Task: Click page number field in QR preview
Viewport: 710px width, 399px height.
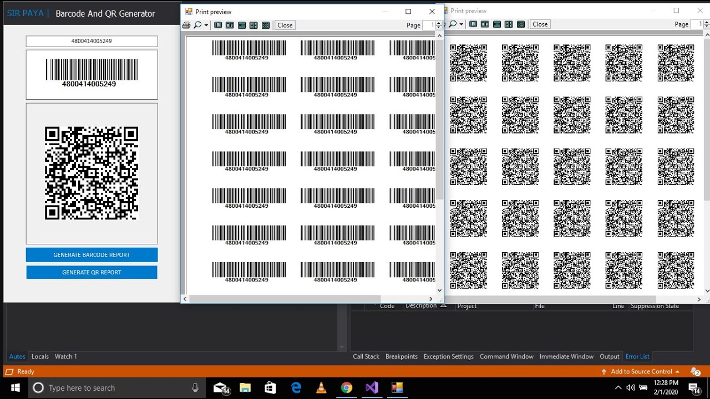Action: pyautogui.click(x=697, y=24)
